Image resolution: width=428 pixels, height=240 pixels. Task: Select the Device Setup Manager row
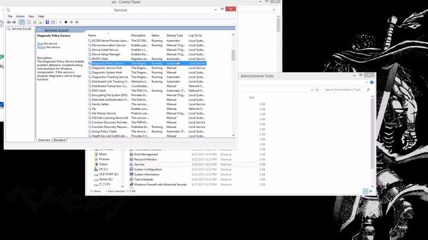pyautogui.click(x=147, y=54)
